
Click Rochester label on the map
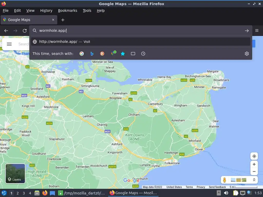point(48,72)
